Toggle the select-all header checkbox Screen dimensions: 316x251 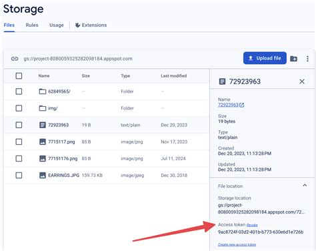click(x=19, y=75)
